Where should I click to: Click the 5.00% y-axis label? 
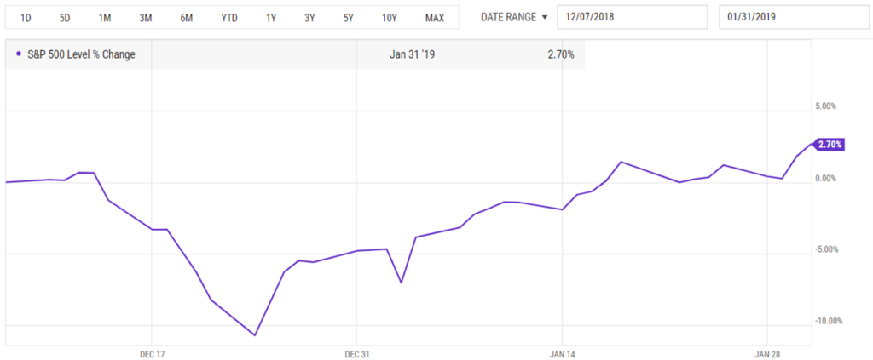[826, 106]
